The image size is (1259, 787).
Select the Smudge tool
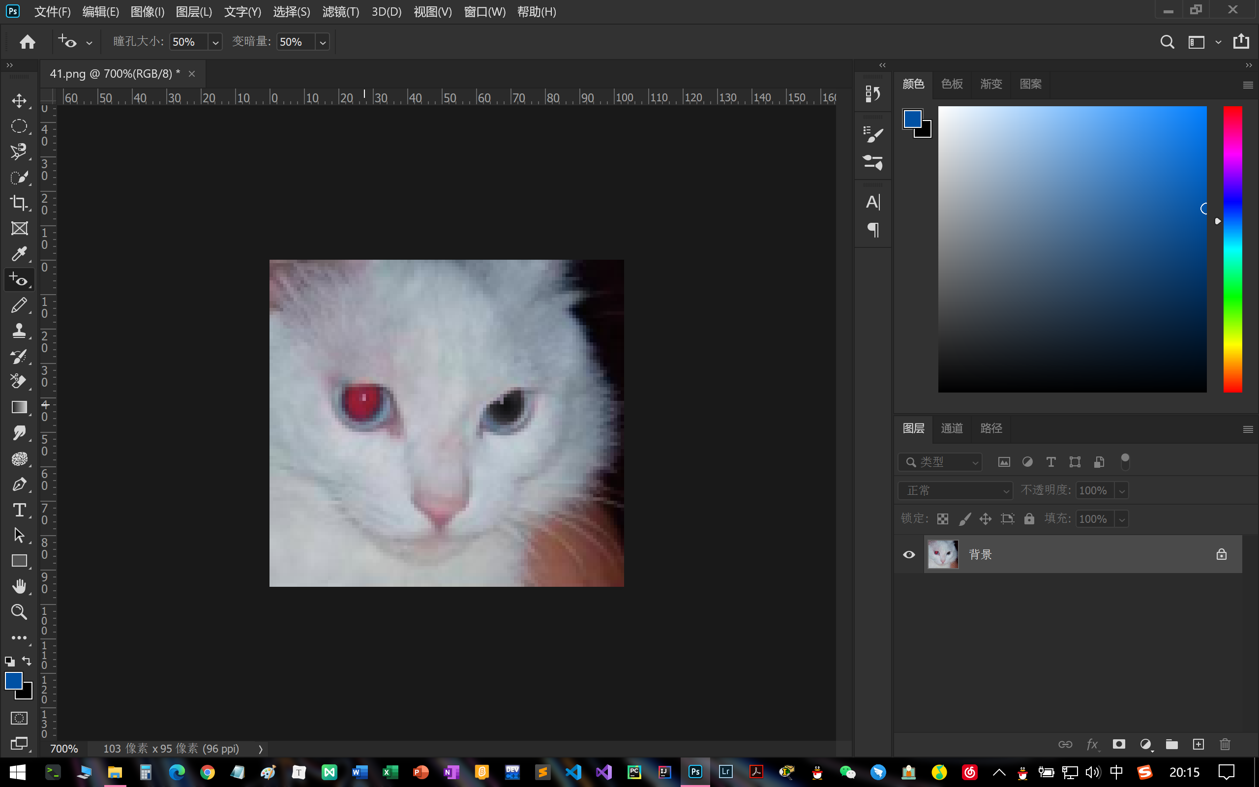point(19,432)
